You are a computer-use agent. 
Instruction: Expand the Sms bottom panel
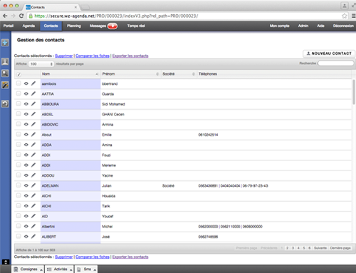click(x=86, y=269)
